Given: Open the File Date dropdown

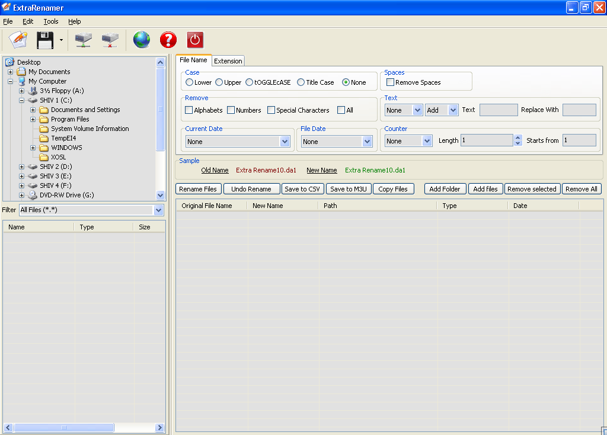Looking at the screenshot, I should 367,142.
